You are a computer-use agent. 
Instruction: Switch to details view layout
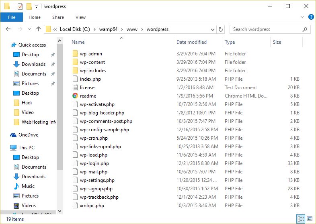click(x=301, y=219)
